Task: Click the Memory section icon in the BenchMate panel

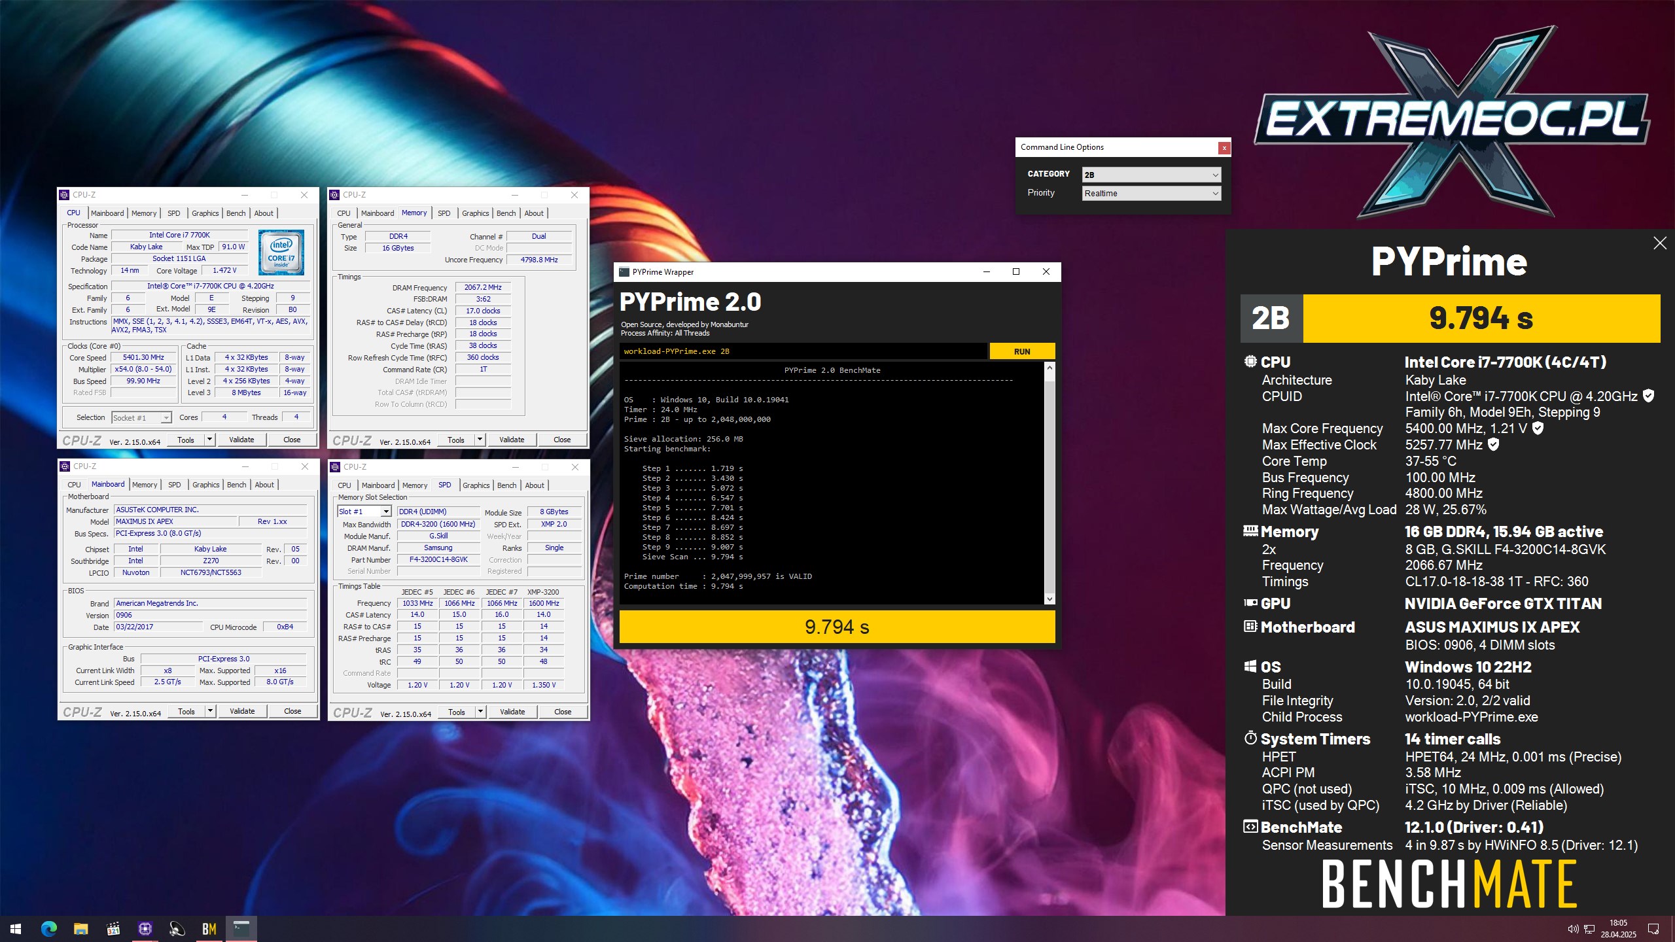Action: pyautogui.click(x=1250, y=531)
